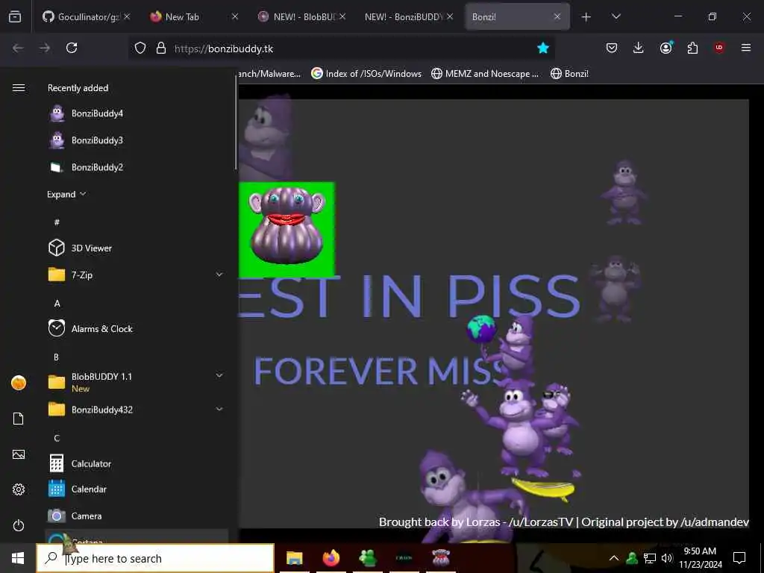Focus the Type here to search box
This screenshot has height=573, width=764.
point(155,558)
